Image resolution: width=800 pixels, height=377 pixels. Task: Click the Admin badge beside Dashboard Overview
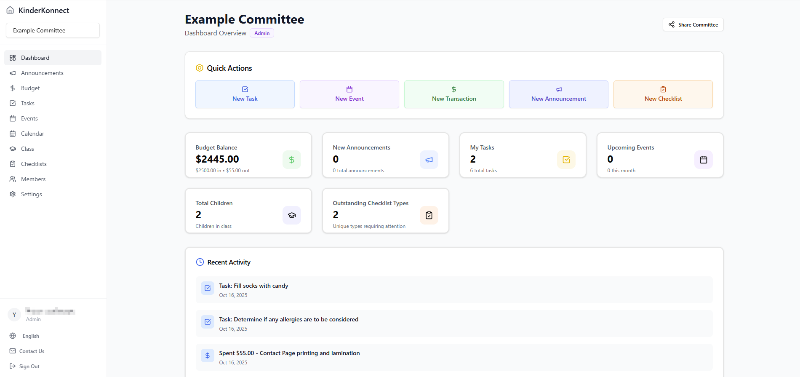262,33
